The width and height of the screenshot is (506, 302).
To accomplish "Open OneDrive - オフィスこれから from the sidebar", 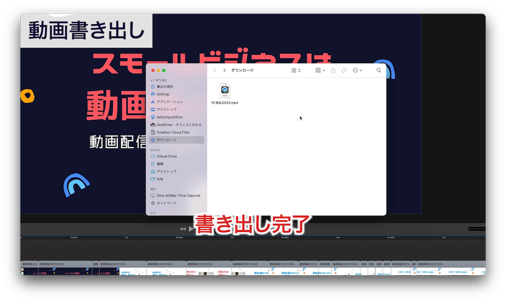I will point(178,124).
